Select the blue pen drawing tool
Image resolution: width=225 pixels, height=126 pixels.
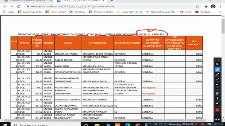[217, 69]
